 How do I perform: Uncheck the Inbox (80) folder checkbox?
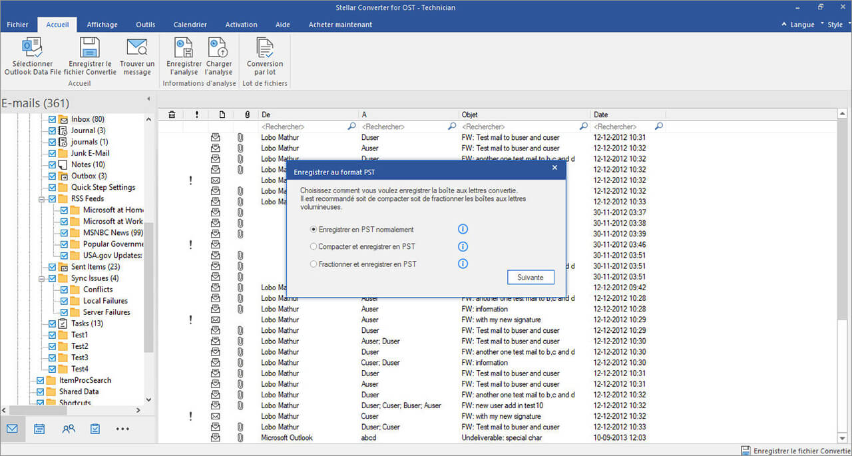[x=52, y=119]
